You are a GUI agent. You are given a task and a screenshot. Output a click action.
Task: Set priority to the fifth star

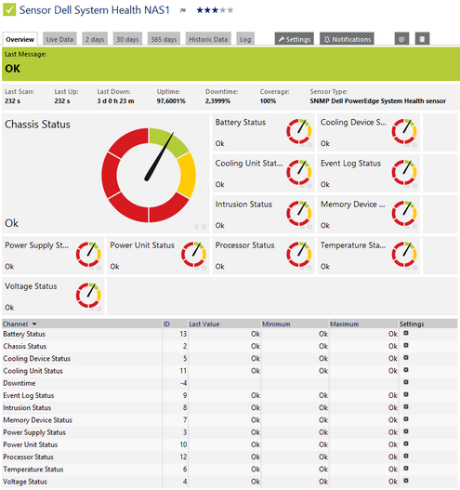[230, 10]
